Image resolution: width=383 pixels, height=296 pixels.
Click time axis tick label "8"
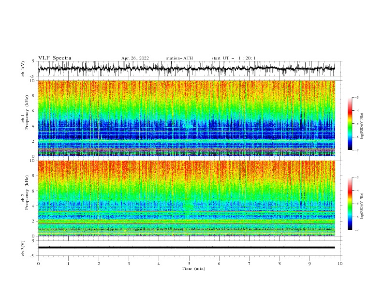click(x=280, y=264)
